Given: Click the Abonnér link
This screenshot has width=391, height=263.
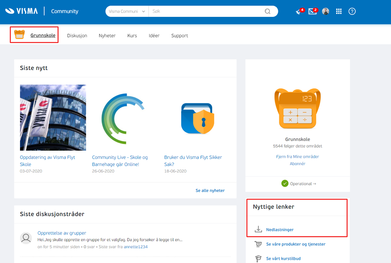Looking at the screenshot, I should pos(297,164).
